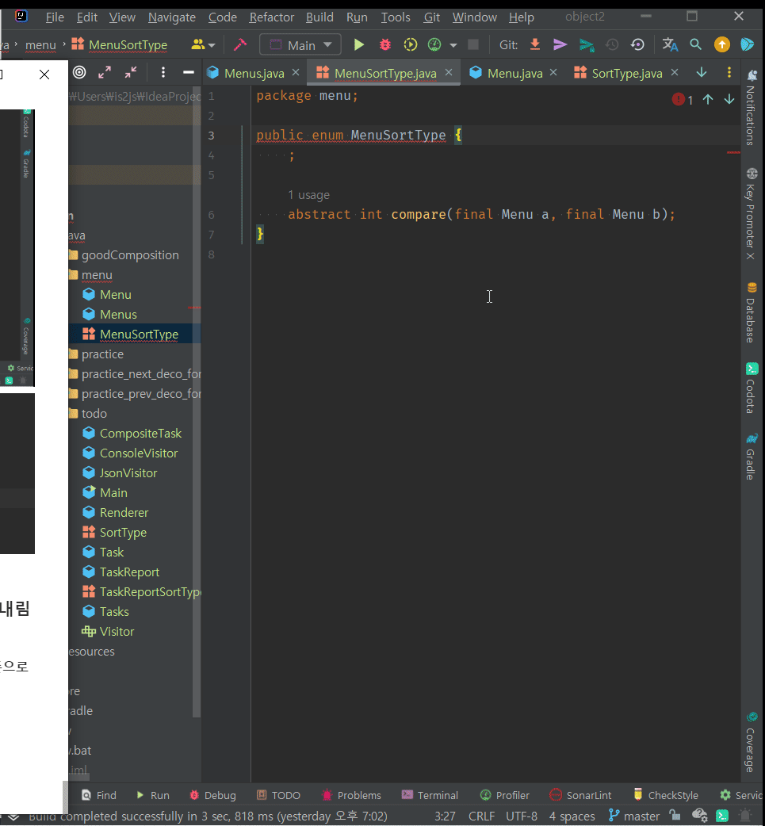
Task: Open Main run configuration dropdown
Action: 300,44
